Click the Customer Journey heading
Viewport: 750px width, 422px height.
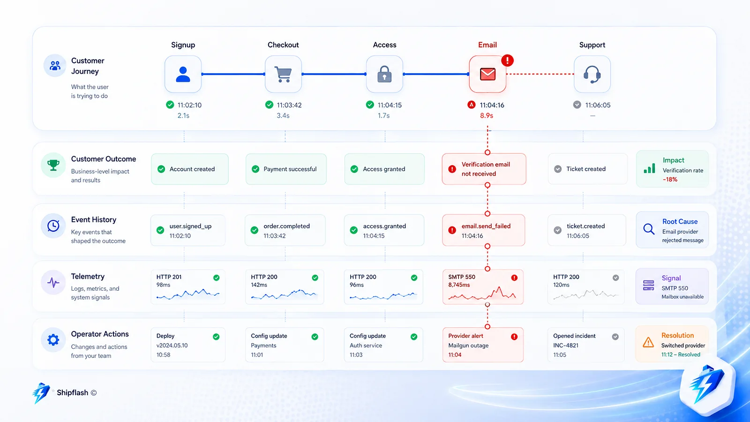point(88,66)
